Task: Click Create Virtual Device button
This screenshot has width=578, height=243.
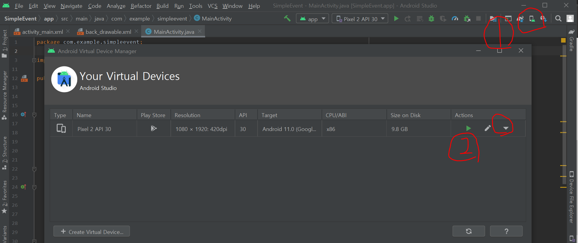Action: [x=92, y=232]
